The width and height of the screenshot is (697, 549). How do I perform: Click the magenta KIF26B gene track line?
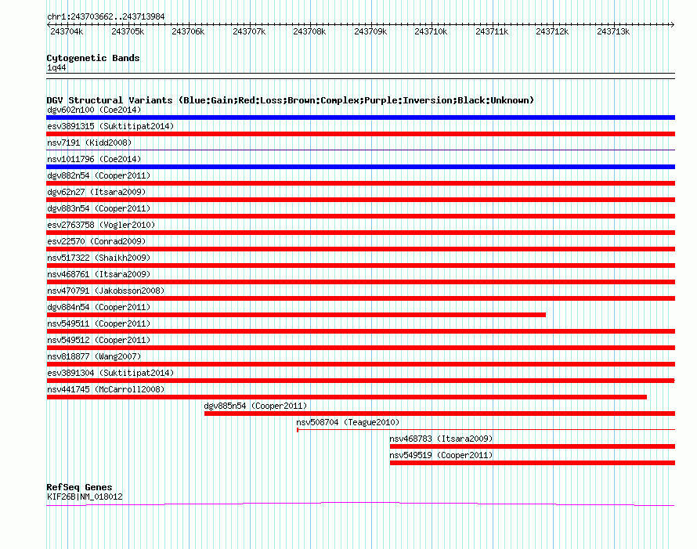coord(360,504)
